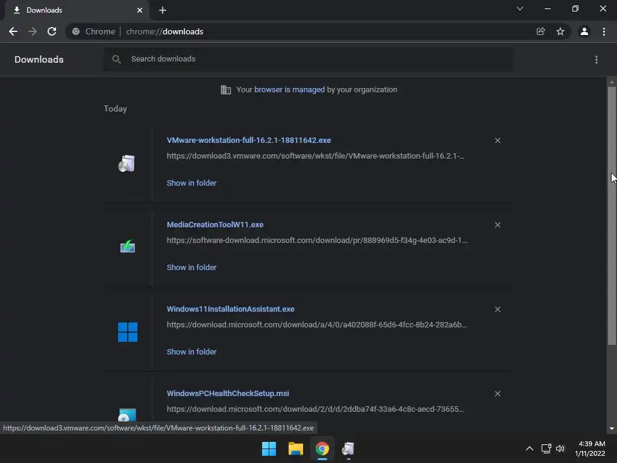This screenshot has height=463, width=617.
Task: Click the Chrome site info chip
Action: pos(94,31)
